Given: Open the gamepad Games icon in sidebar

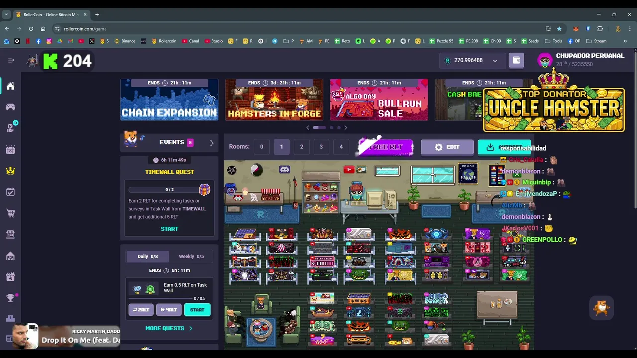Looking at the screenshot, I should pyautogui.click(x=10, y=107).
